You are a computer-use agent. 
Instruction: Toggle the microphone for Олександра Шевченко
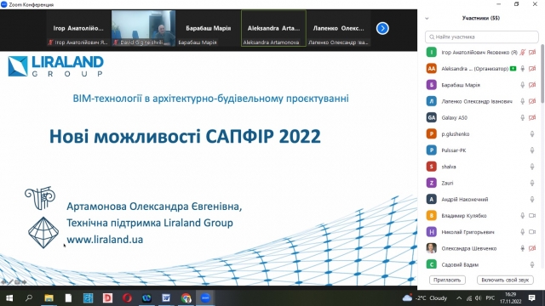click(522, 248)
